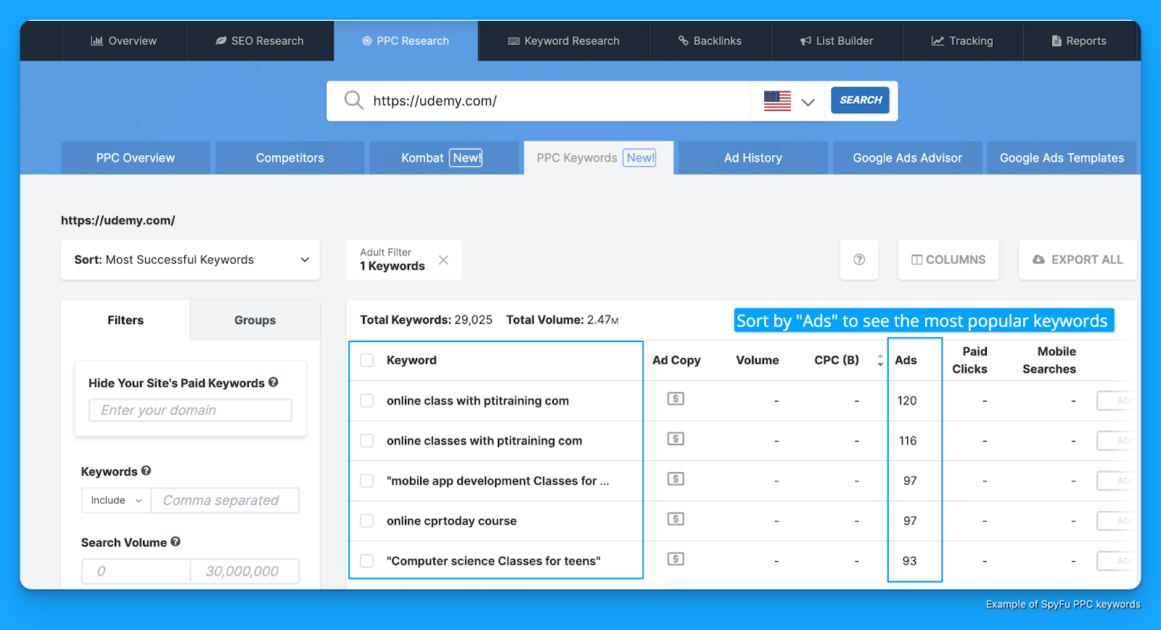Open Google Ads Advisor sub-tab
The width and height of the screenshot is (1161, 630).
907,158
